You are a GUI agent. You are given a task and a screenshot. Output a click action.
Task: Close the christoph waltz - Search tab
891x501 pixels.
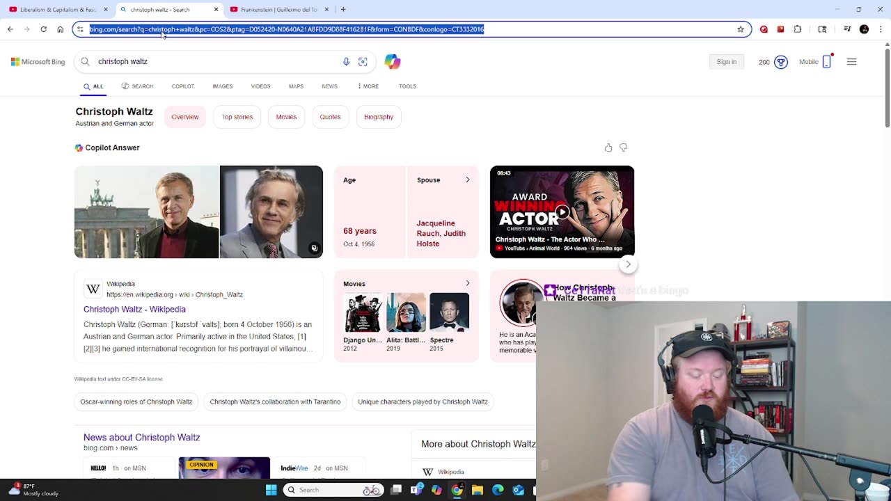(x=216, y=10)
